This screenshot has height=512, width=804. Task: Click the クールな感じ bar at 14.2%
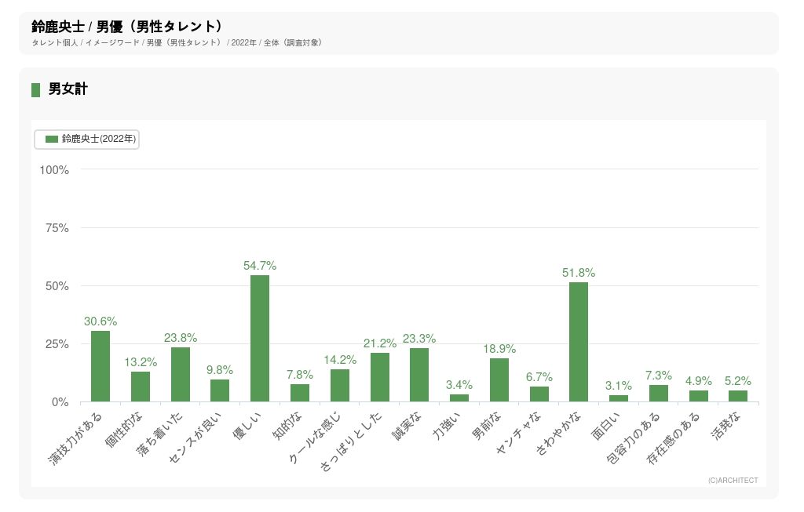click(x=340, y=386)
